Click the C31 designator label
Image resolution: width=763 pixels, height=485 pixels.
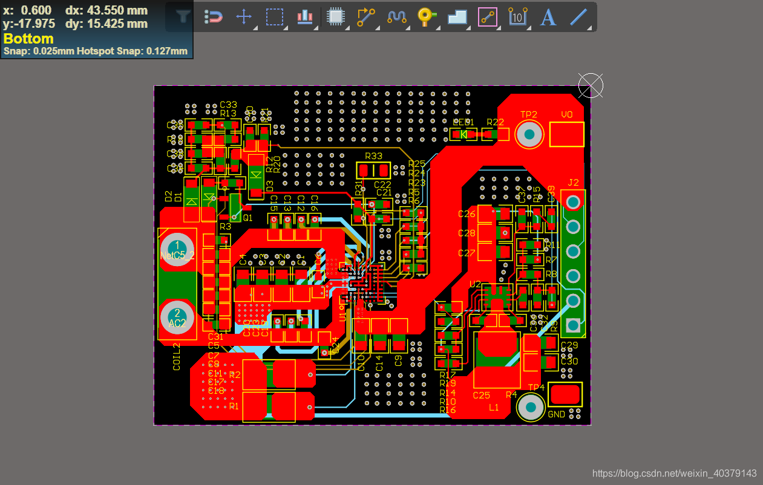(215, 337)
